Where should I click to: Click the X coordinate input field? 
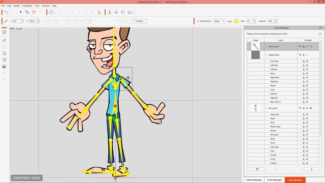[x=17, y=21]
